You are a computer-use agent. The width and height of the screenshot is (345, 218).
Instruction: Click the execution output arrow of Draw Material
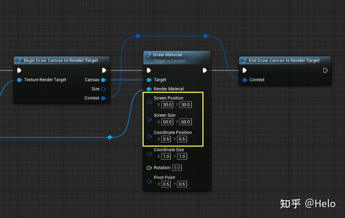coord(205,70)
